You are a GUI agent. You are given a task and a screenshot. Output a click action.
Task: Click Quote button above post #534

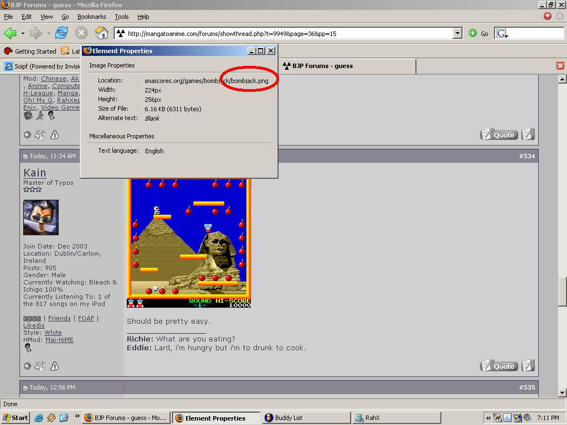(x=499, y=135)
